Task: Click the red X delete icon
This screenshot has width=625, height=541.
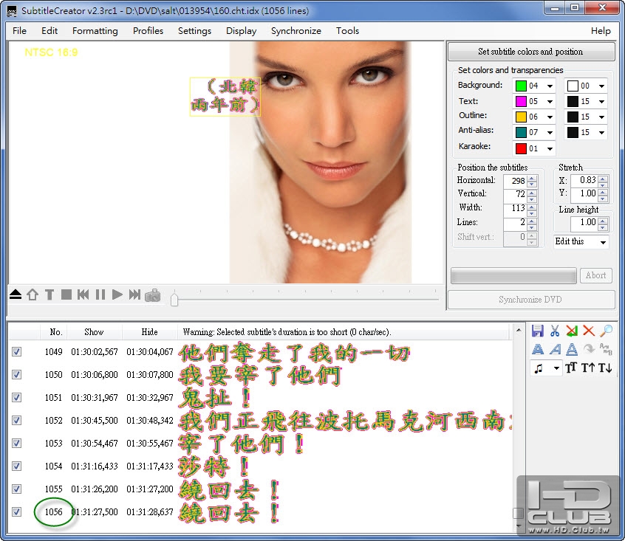Action: (x=589, y=331)
